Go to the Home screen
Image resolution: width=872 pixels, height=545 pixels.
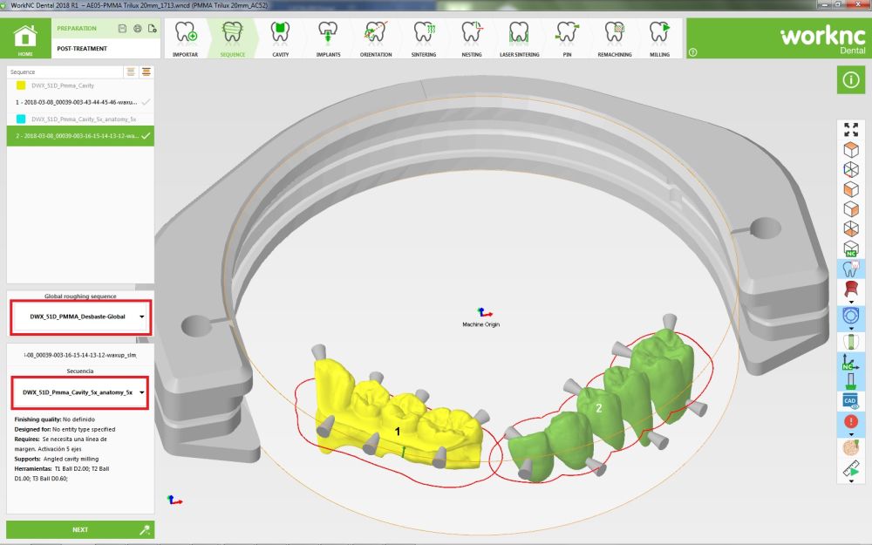25,38
